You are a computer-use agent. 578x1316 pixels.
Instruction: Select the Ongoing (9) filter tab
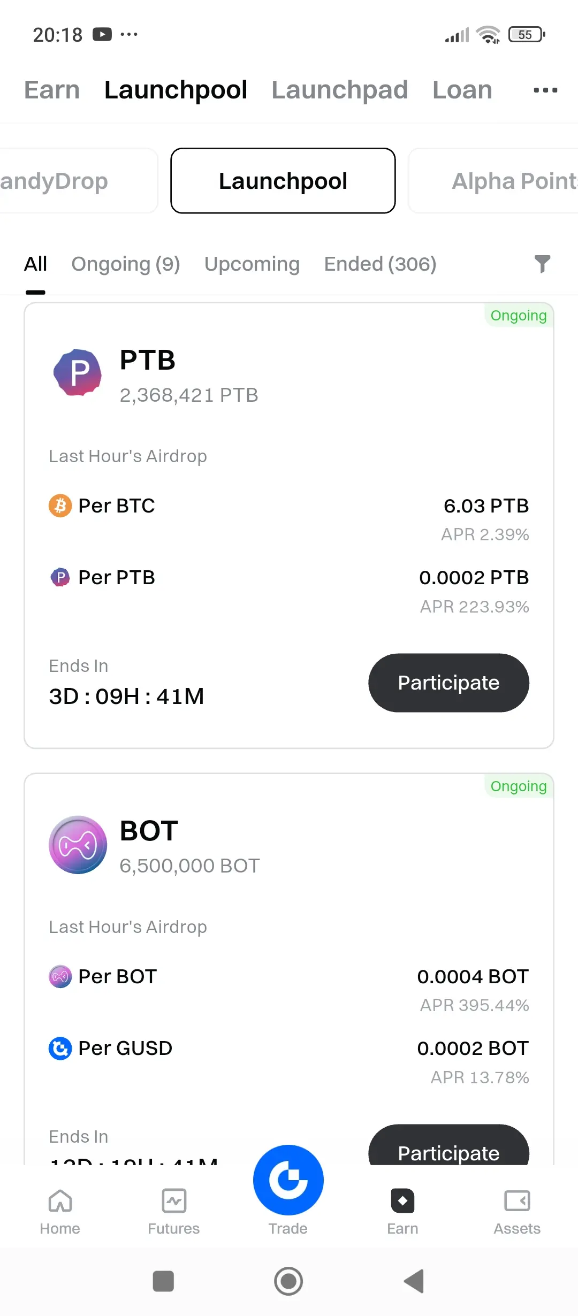click(x=126, y=264)
